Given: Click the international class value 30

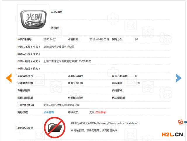Looking at the screenshot, I should (136, 39).
